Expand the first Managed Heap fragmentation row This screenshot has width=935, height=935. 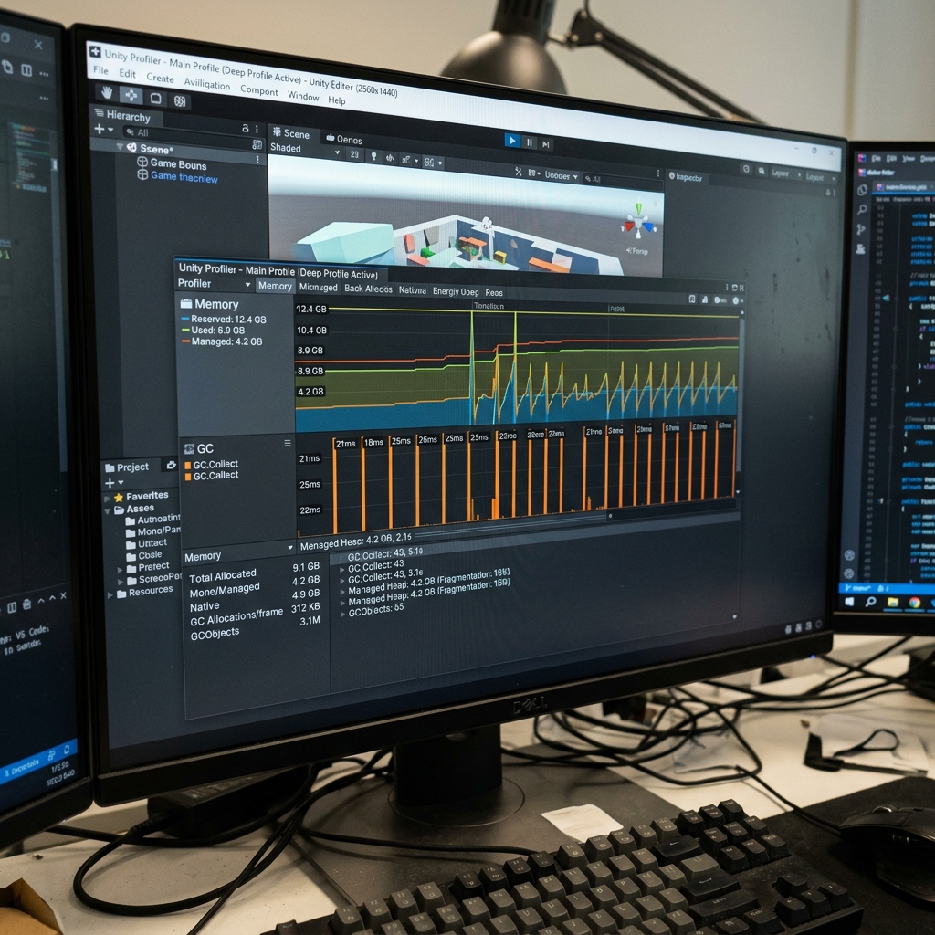tap(342, 592)
